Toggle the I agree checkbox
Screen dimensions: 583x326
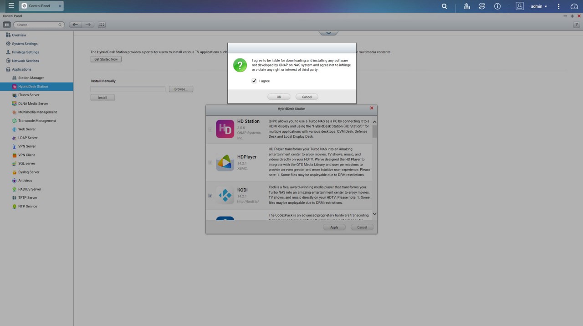coord(254,81)
